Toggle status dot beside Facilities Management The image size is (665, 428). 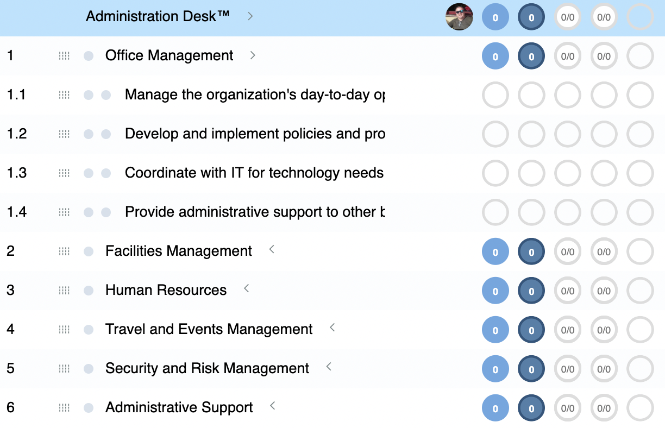coord(89,251)
